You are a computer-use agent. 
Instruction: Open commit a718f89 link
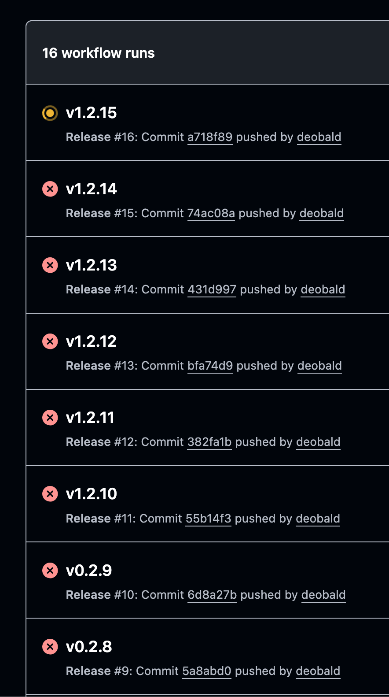click(210, 137)
